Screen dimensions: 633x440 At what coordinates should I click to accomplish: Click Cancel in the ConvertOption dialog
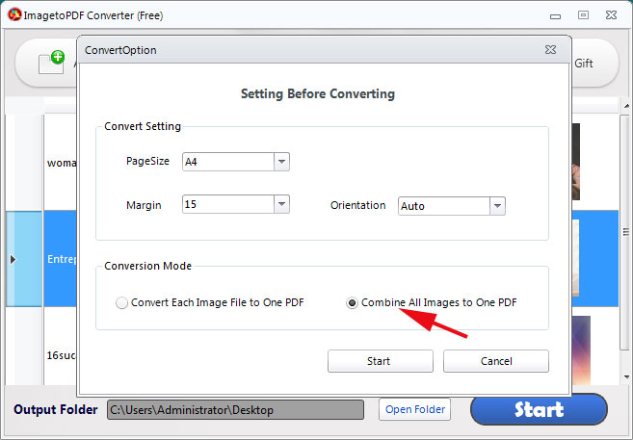tap(496, 361)
